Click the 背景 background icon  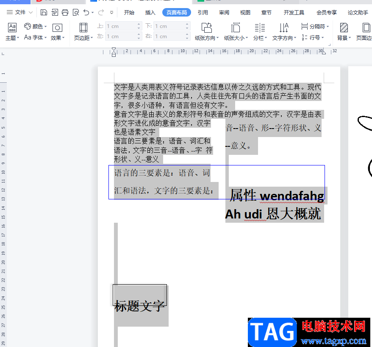coord(344,28)
